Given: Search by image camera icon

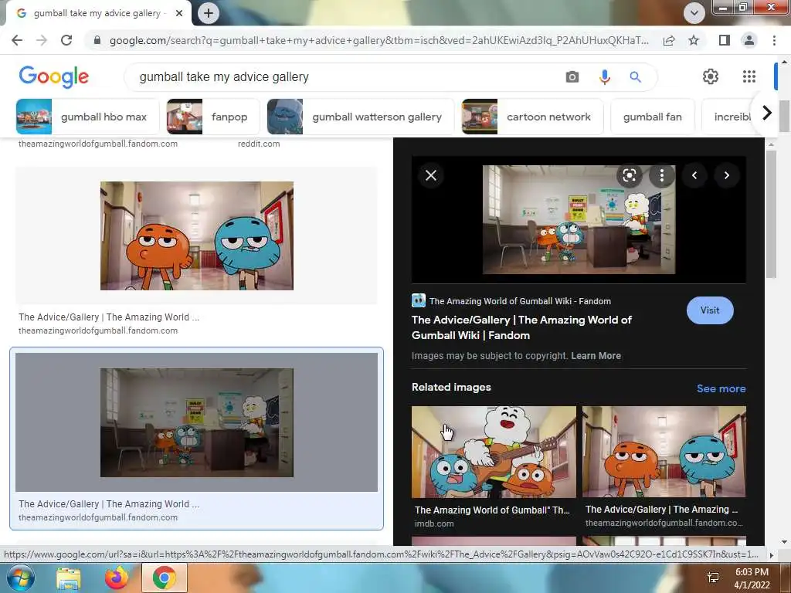Looking at the screenshot, I should click(x=572, y=77).
